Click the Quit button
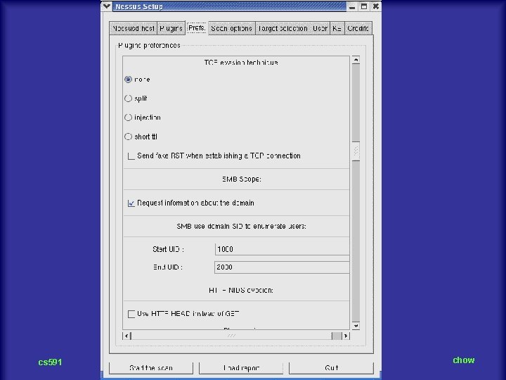The height and width of the screenshot is (380, 506). click(x=332, y=368)
